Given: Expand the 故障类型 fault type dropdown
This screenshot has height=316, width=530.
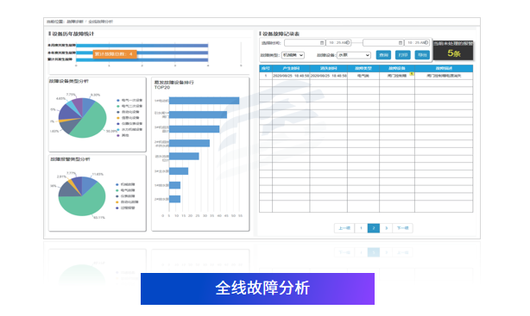Looking at the screenshot, I should [293, 55].
